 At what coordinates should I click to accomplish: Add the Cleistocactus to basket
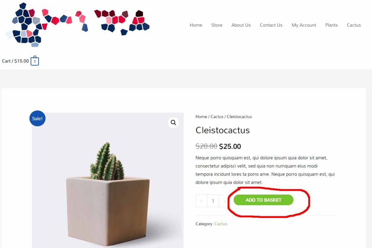pyautogui.click(x=263, y=200)
